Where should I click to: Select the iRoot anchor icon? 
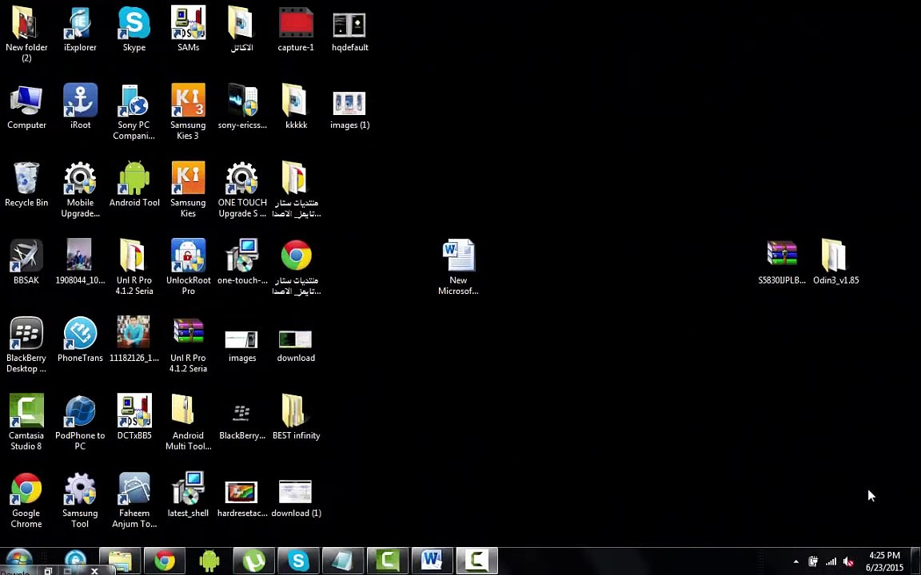coord(80,107)
